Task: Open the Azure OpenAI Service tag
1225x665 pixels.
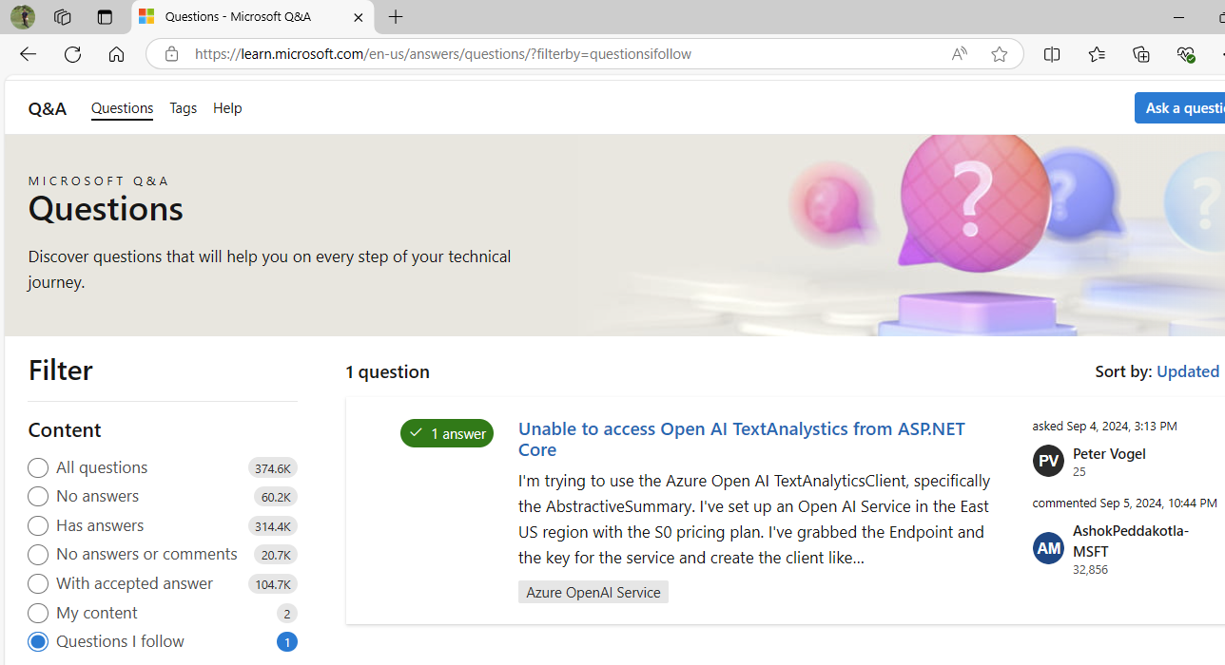Action: coord(593,592)
